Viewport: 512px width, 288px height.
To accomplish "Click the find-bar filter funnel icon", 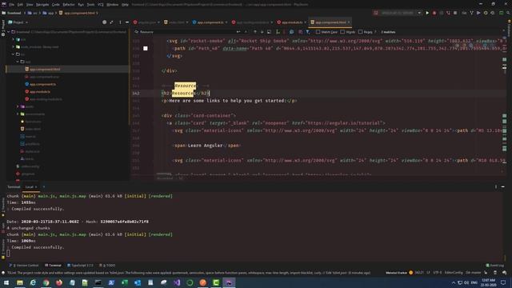I will [308, 32].
